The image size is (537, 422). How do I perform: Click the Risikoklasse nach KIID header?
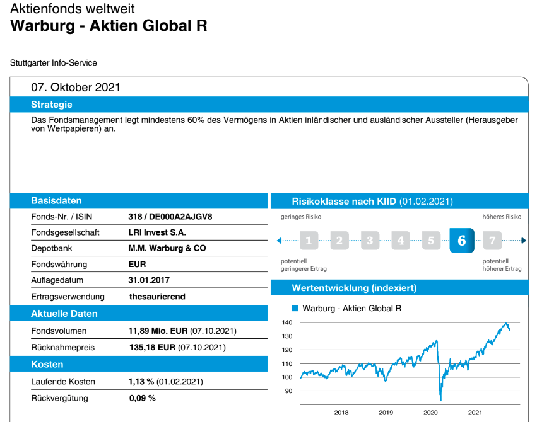pos(399,202)
